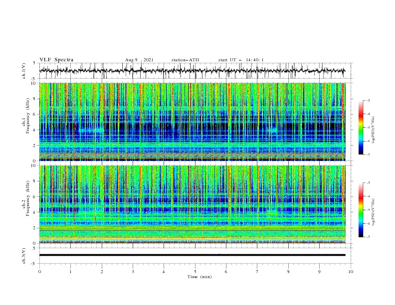The height and width of the screenshot is (305, 395).
Task: Click the ch.1 Frequency (kHz) axis label
Action: [26, 116]
